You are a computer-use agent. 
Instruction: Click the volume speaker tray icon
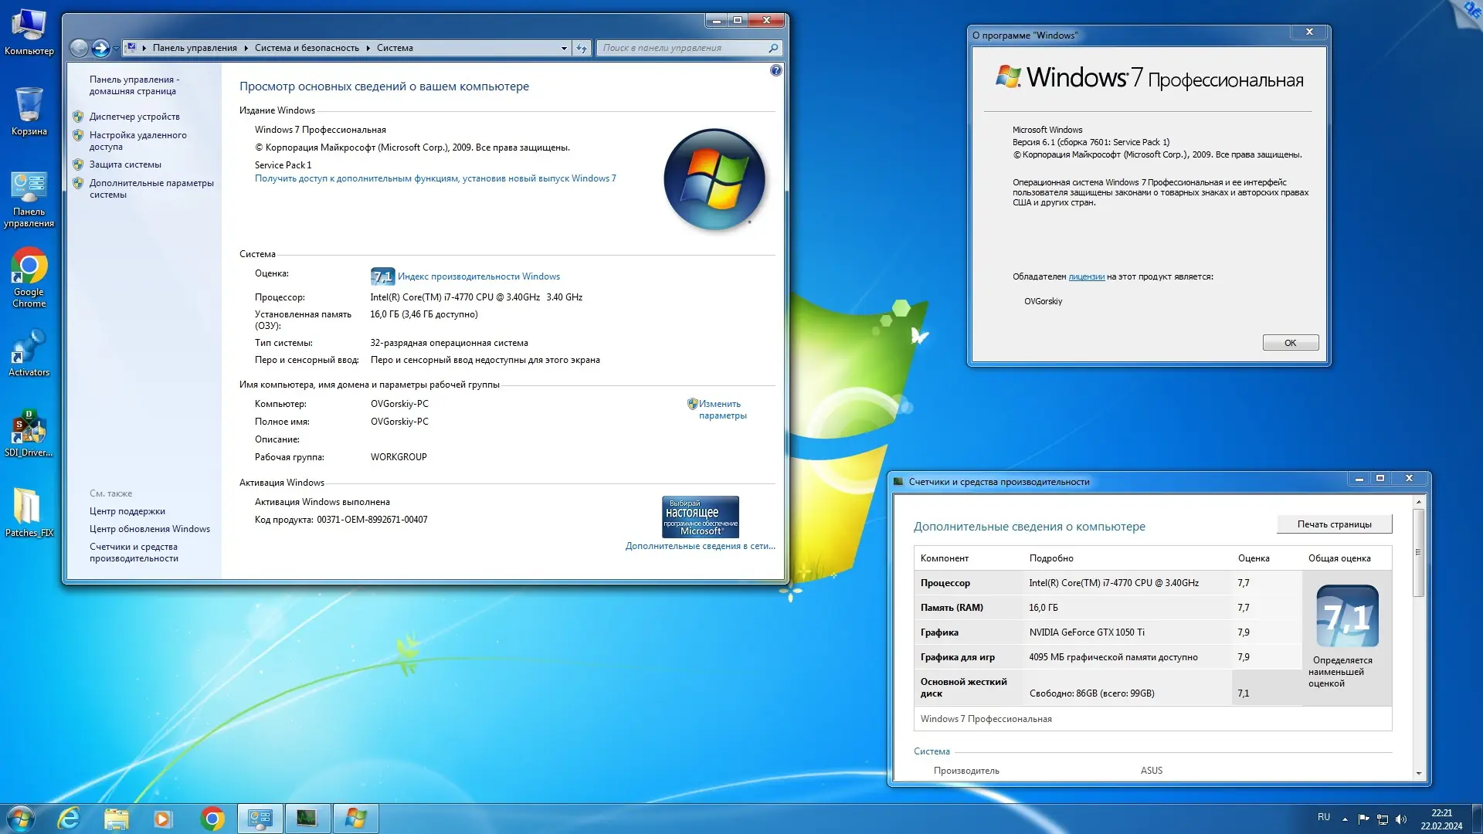click(1401, 819)
